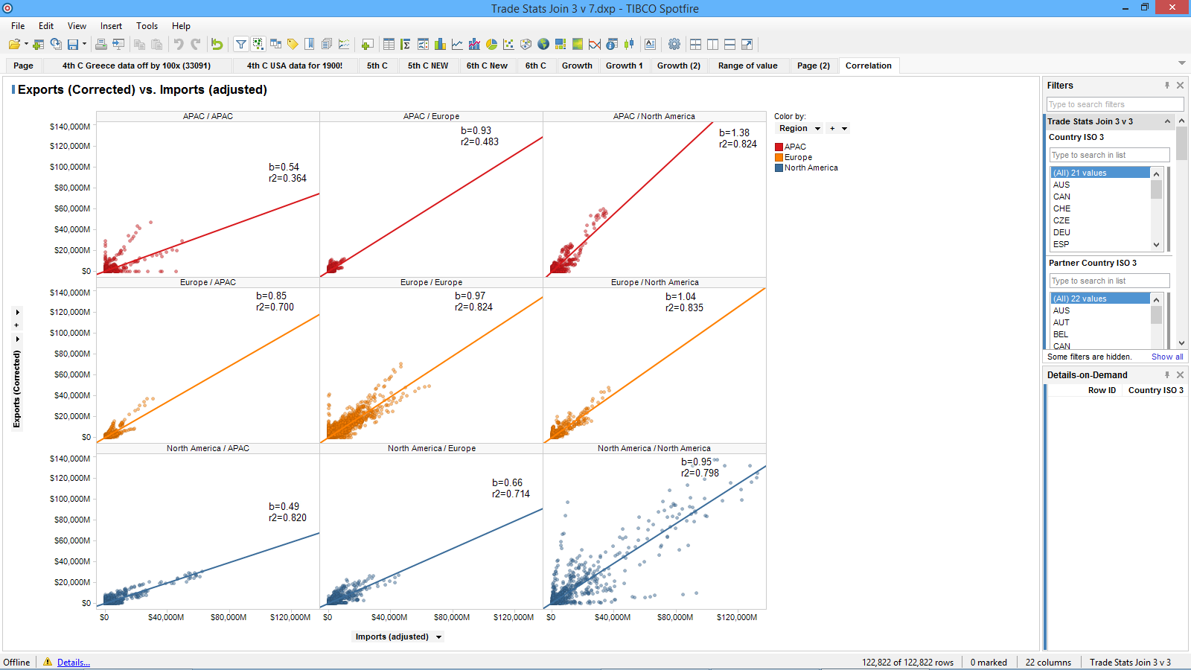Open the Tools gear icon
The width and height of the screenshot is (1191, 670).
click(674, 45)
